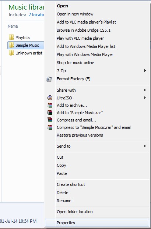Click the Unknown artist folder icon

click(x=11, y=53)
